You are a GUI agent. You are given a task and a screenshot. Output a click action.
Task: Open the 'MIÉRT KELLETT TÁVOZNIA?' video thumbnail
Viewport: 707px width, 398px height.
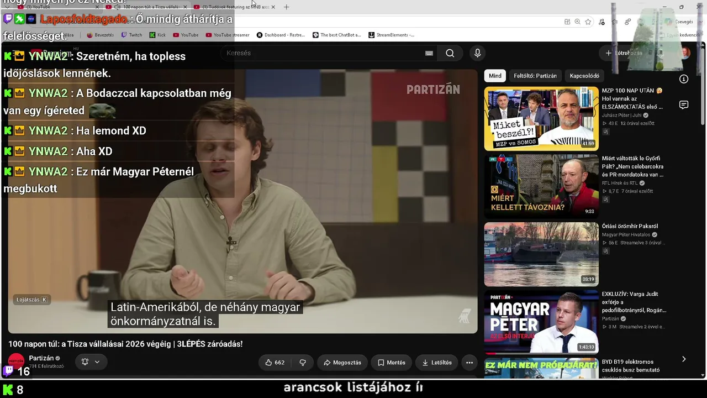pos(541,187)
